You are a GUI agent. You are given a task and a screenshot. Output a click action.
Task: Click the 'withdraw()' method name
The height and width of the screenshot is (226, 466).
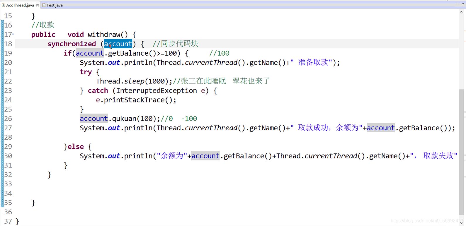point(108,35)
